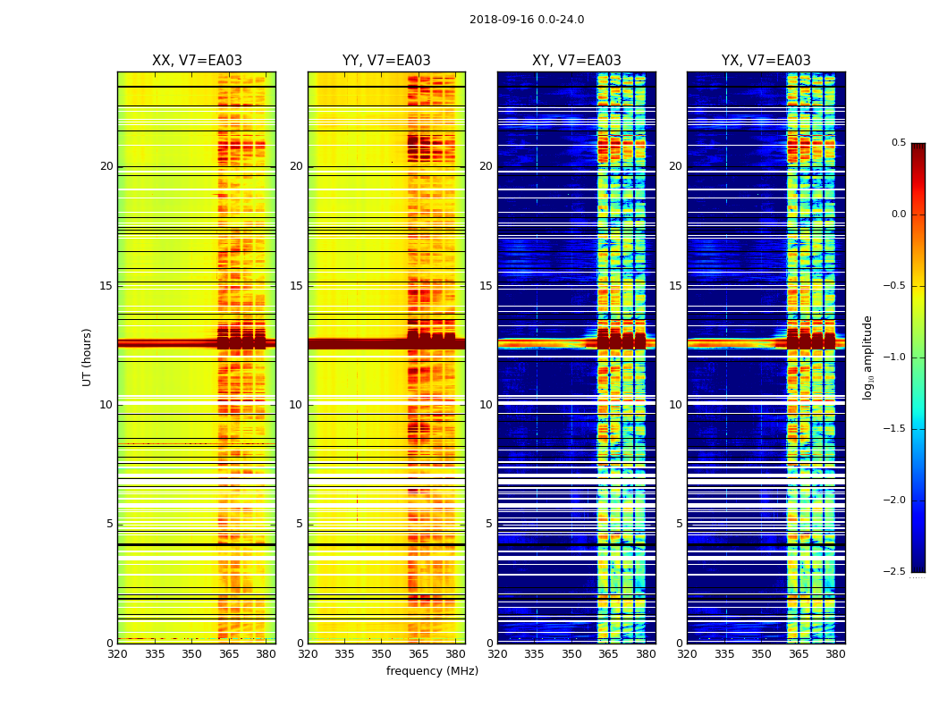Click the UT (hours) axis label
This screenshot has width=939, height=715.
click(x=87, y=357)
